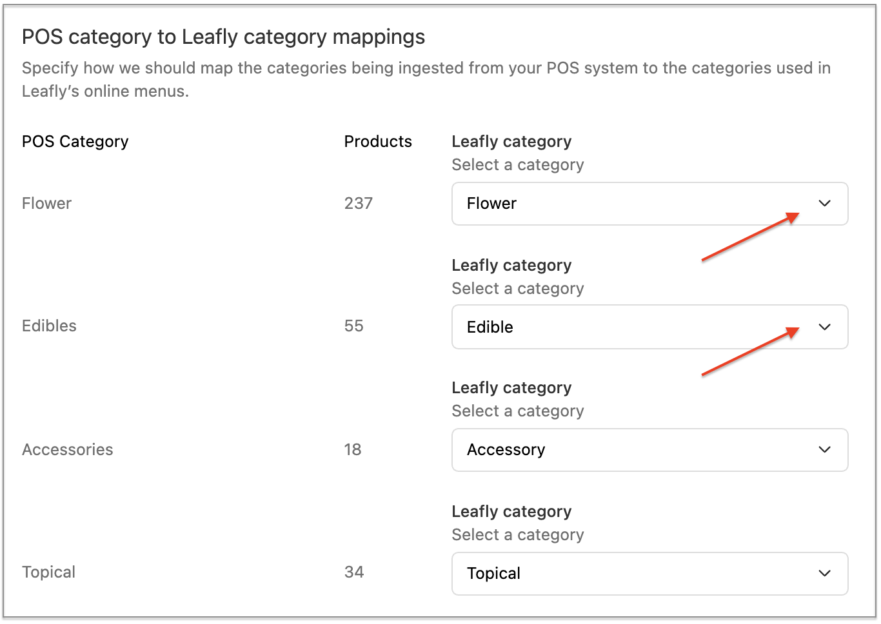Screen dimensions: 881x624
Task: Click the 55 product count for Edibles
Action: [353, 326]
